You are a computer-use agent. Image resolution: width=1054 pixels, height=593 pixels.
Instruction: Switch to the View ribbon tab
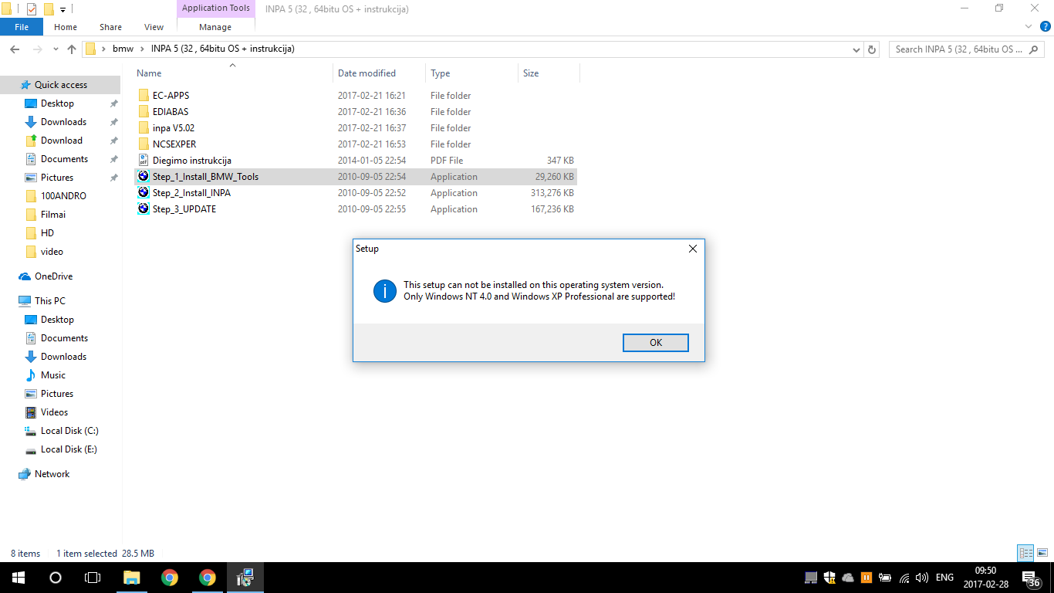click(154, 27)
